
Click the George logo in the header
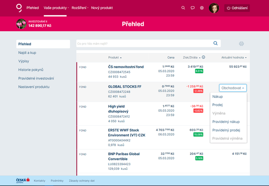pos(19,8)
